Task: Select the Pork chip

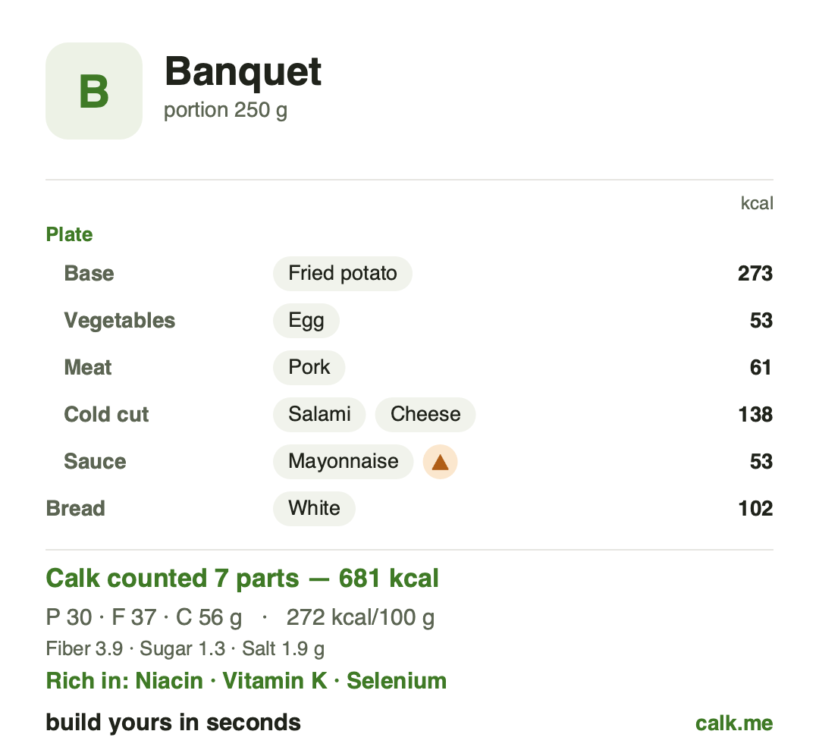Action: coord(309,368)
